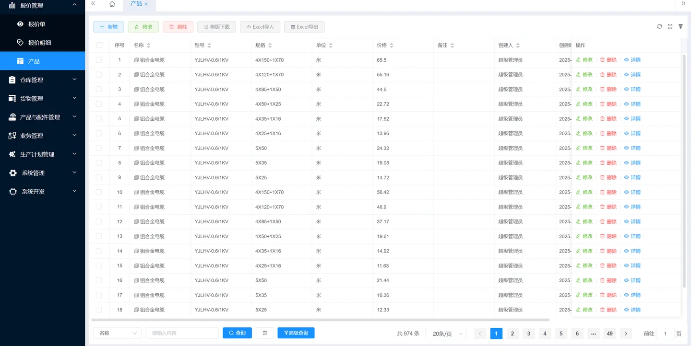This screenshot has width=691, height=346.
Task: Sort by 型号 column arrows
Action: point(209,46)
